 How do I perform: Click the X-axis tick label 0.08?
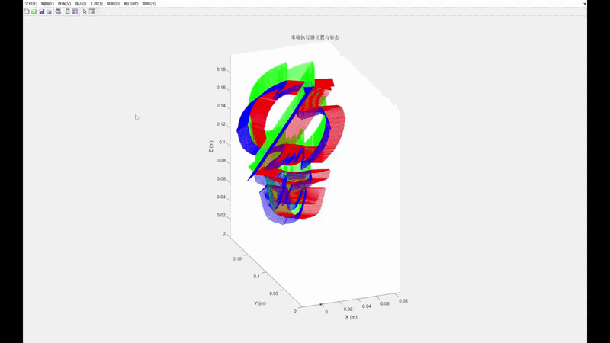click(x=403, y=300)
